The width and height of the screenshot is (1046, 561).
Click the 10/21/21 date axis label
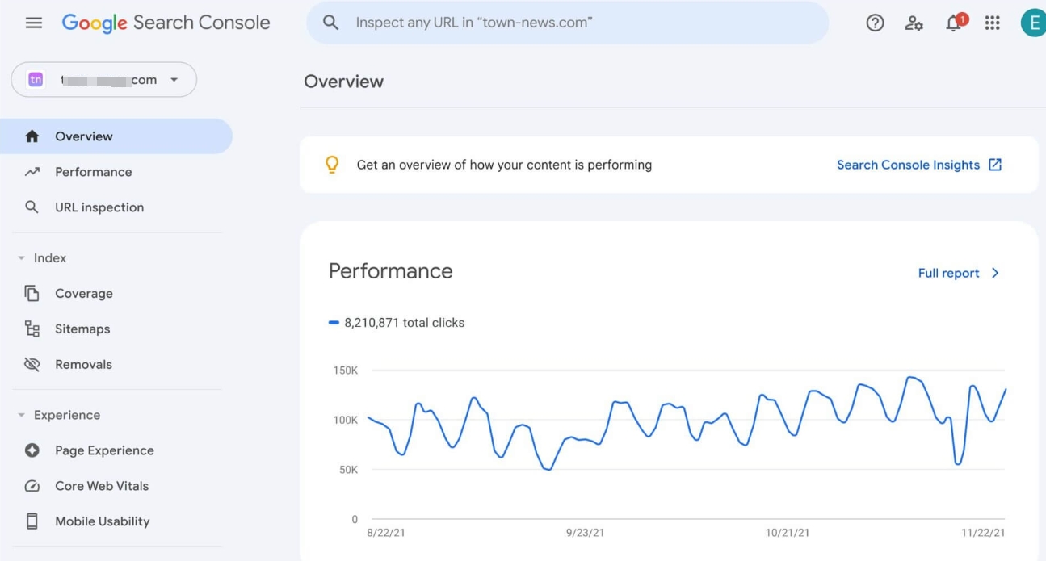point(788,533)
